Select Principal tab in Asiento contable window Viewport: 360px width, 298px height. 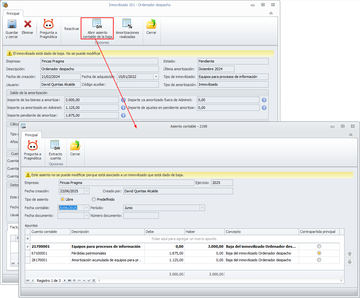point(31,135)
